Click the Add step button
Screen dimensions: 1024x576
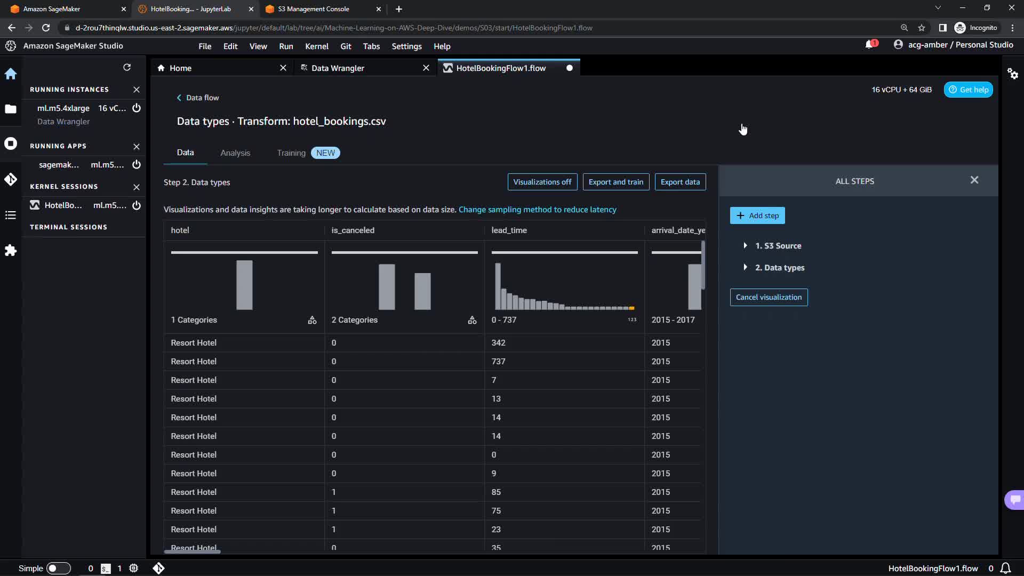[757, 215]
